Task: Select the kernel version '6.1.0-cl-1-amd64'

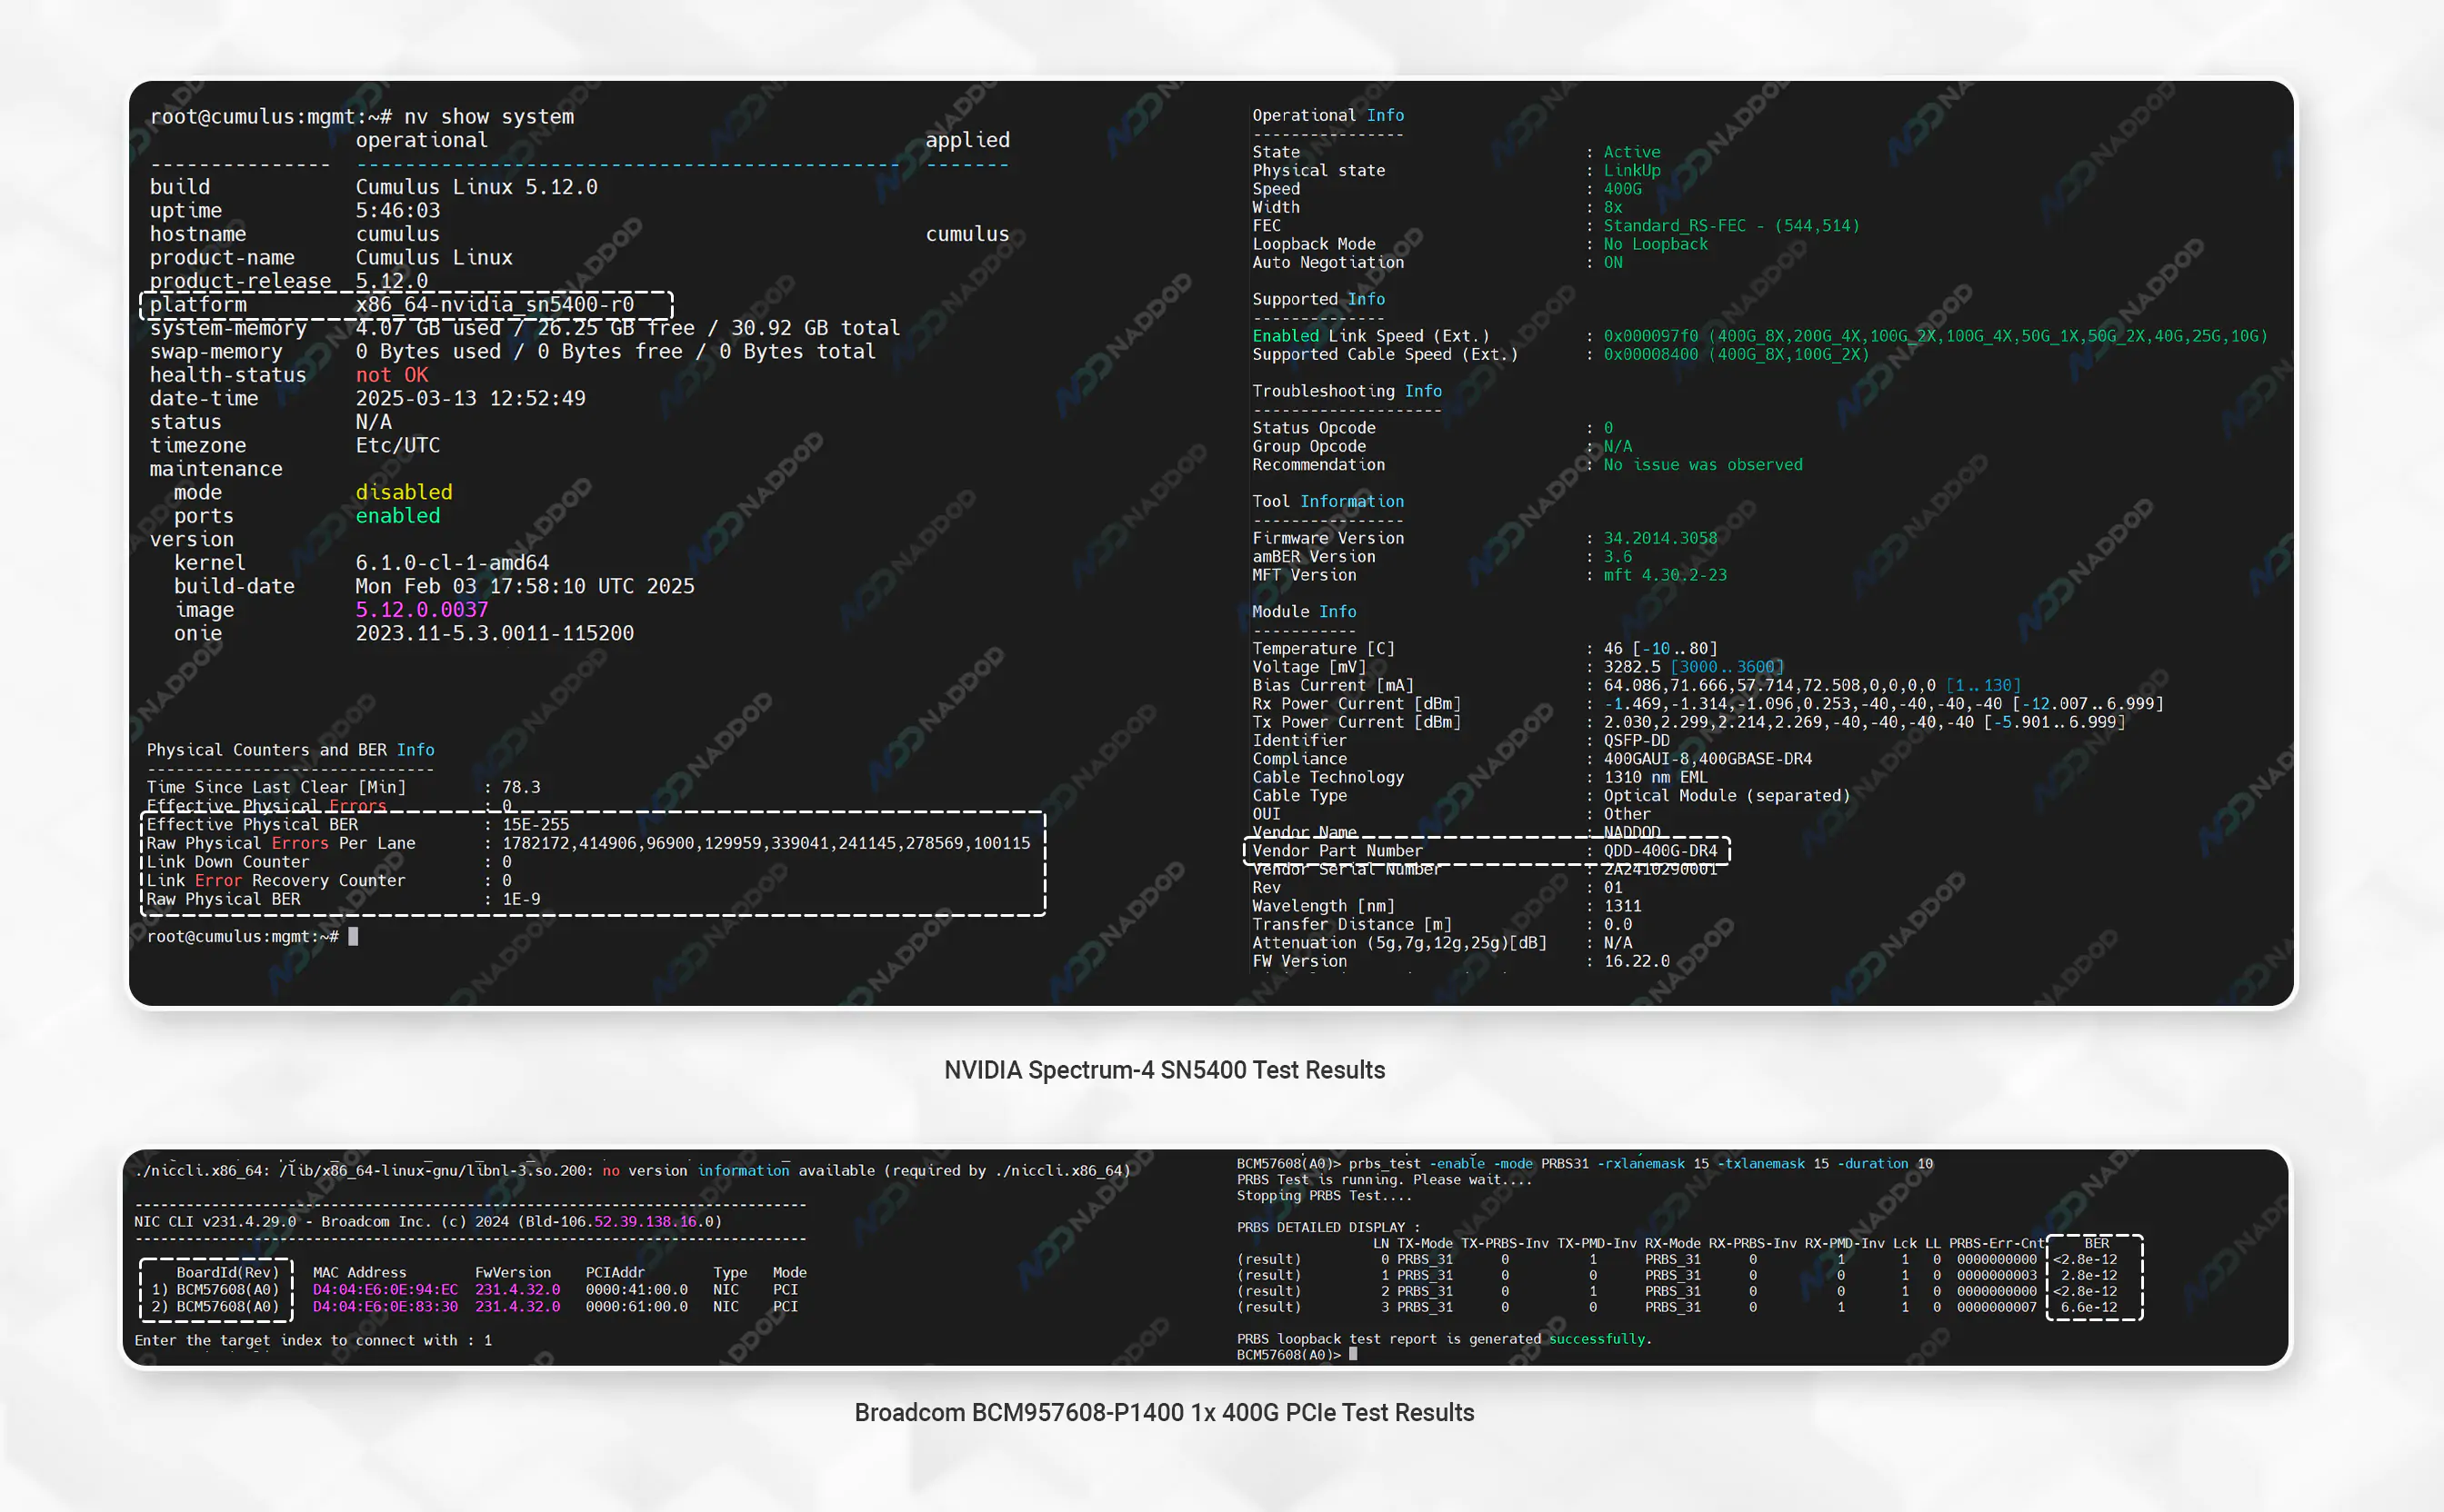Action: click(452, 563)
